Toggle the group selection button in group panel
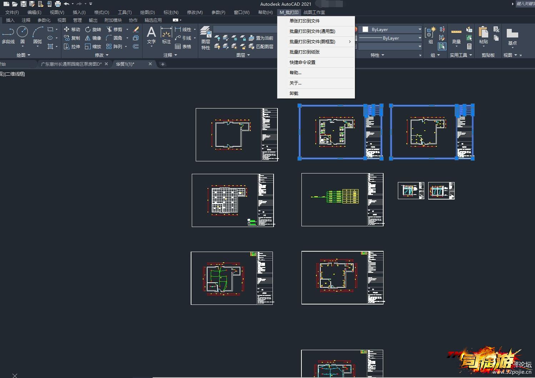This screenshot has width=535, height=378. click(442, 46)
